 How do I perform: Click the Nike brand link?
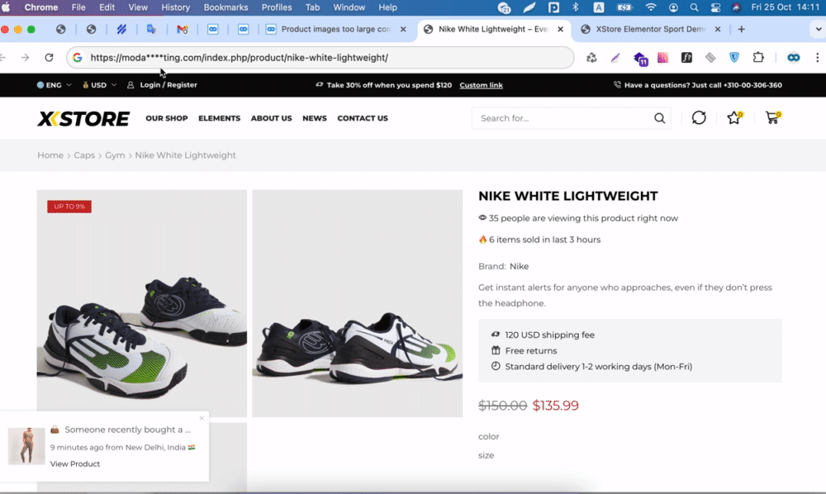(x=519, y=267)
